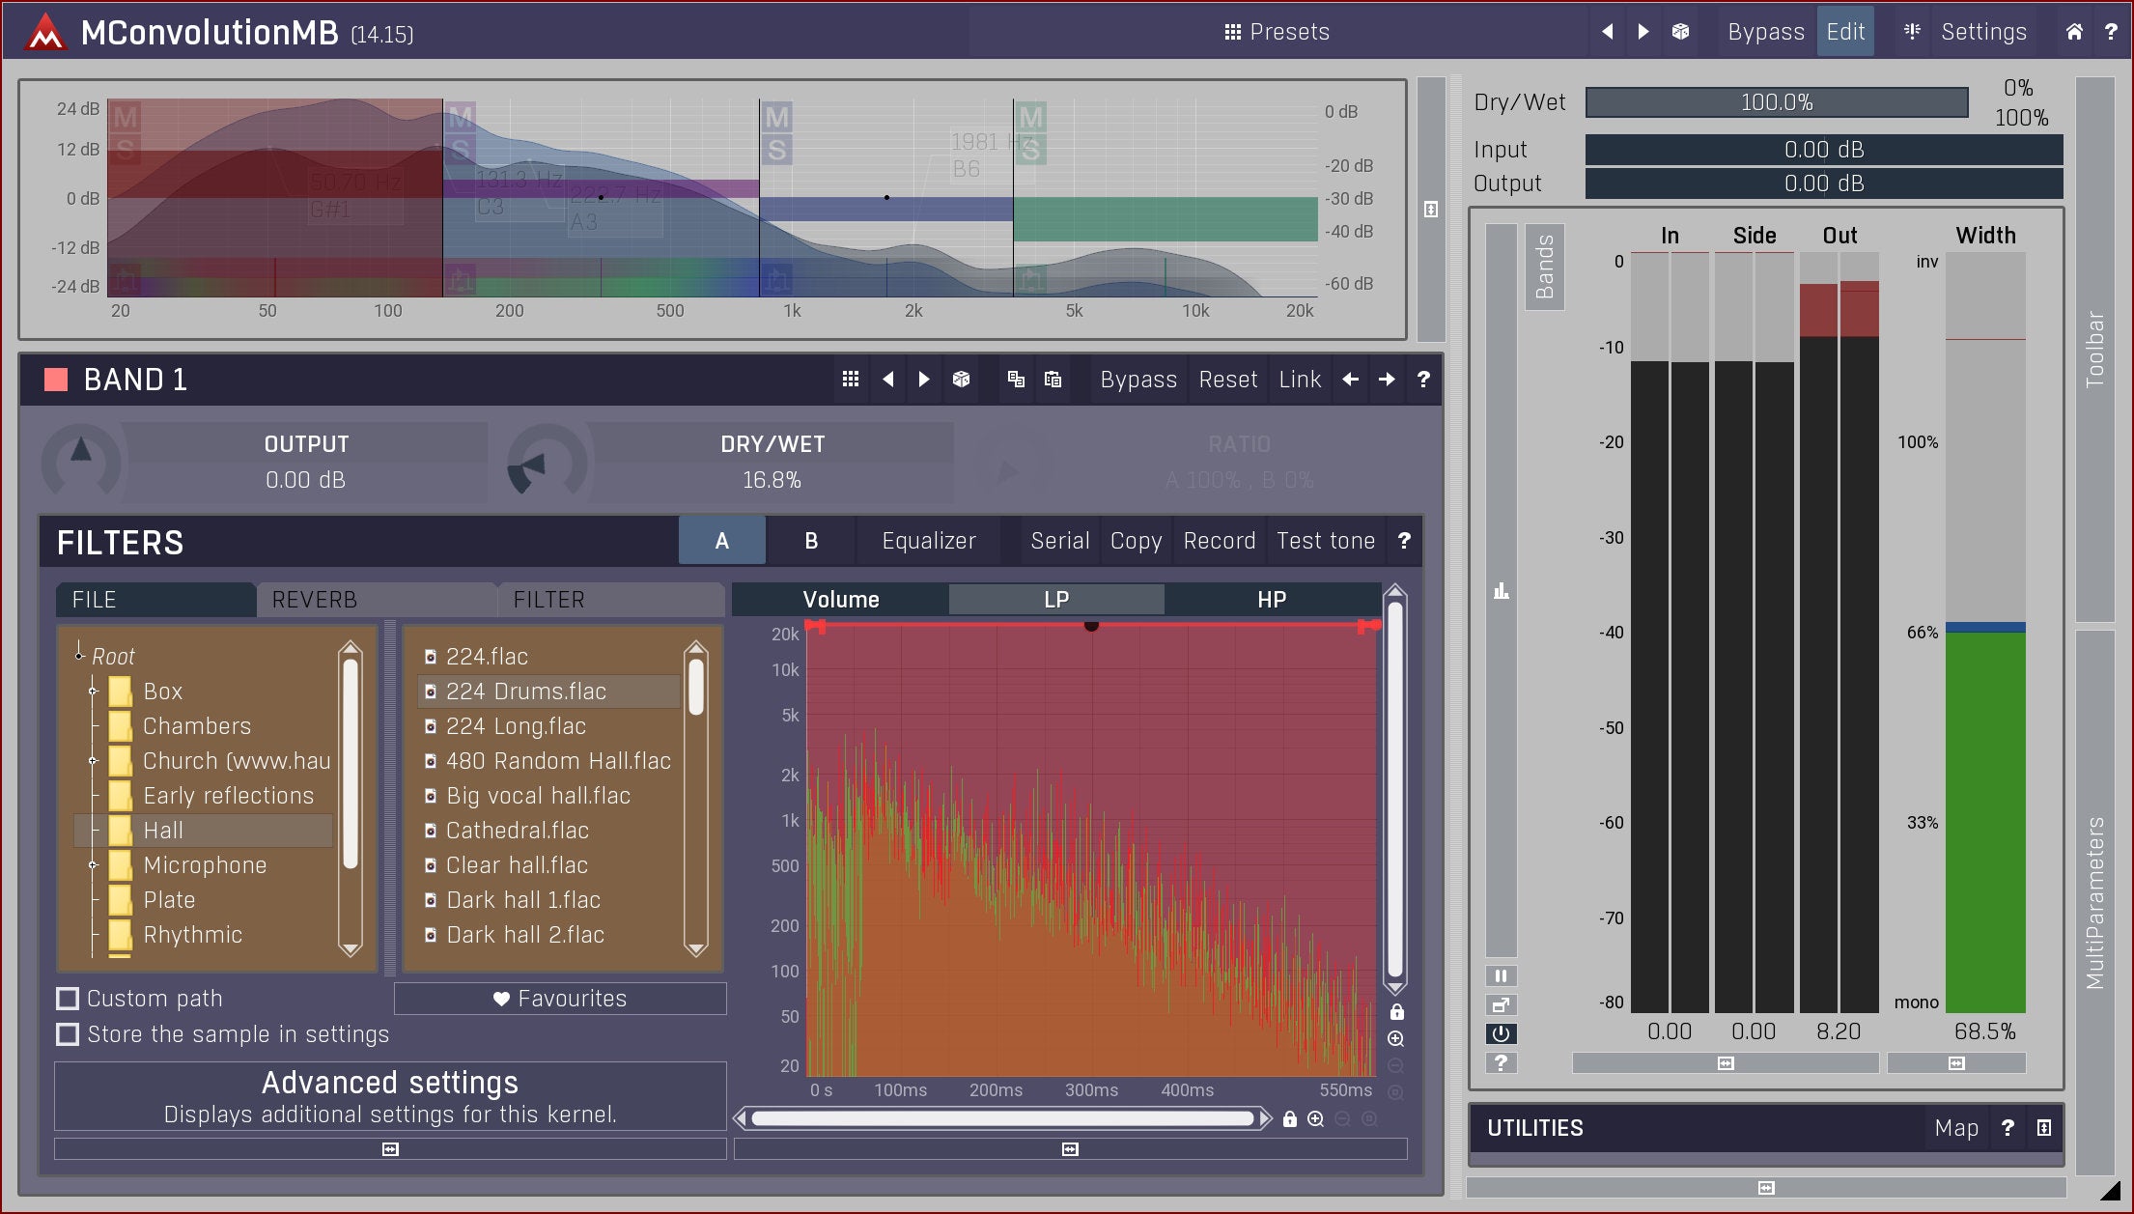Open the Band 1 presets grid icon
Screen dimensions: 2134x1214
point(850,380)
